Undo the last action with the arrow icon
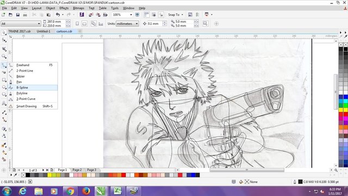This screenshot has height=196, width=348. [x=58, y=15]
